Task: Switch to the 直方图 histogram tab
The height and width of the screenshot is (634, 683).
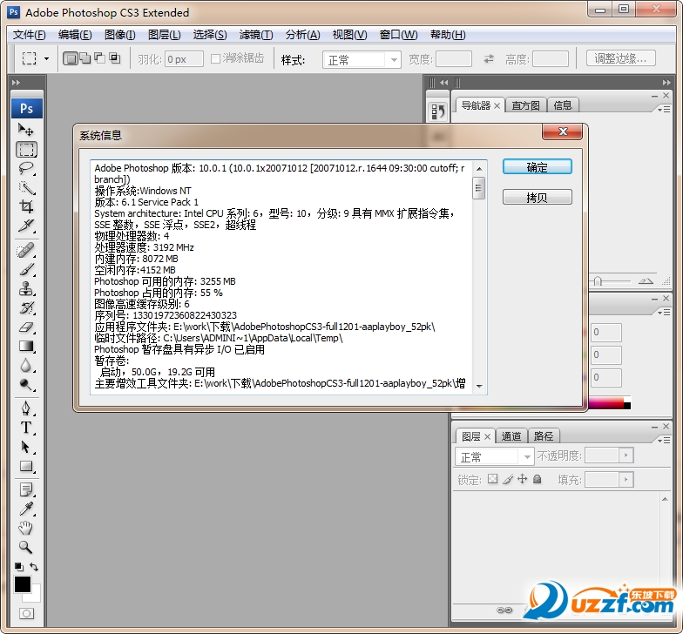Action: coord(526,105)
